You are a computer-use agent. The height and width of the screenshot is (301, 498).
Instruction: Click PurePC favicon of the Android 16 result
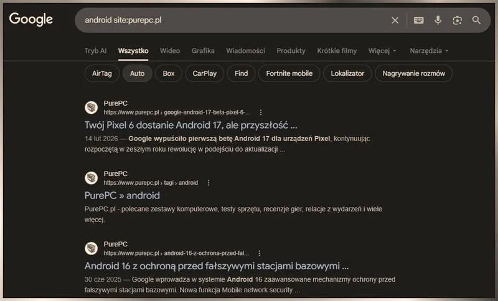tap(91, 248)
